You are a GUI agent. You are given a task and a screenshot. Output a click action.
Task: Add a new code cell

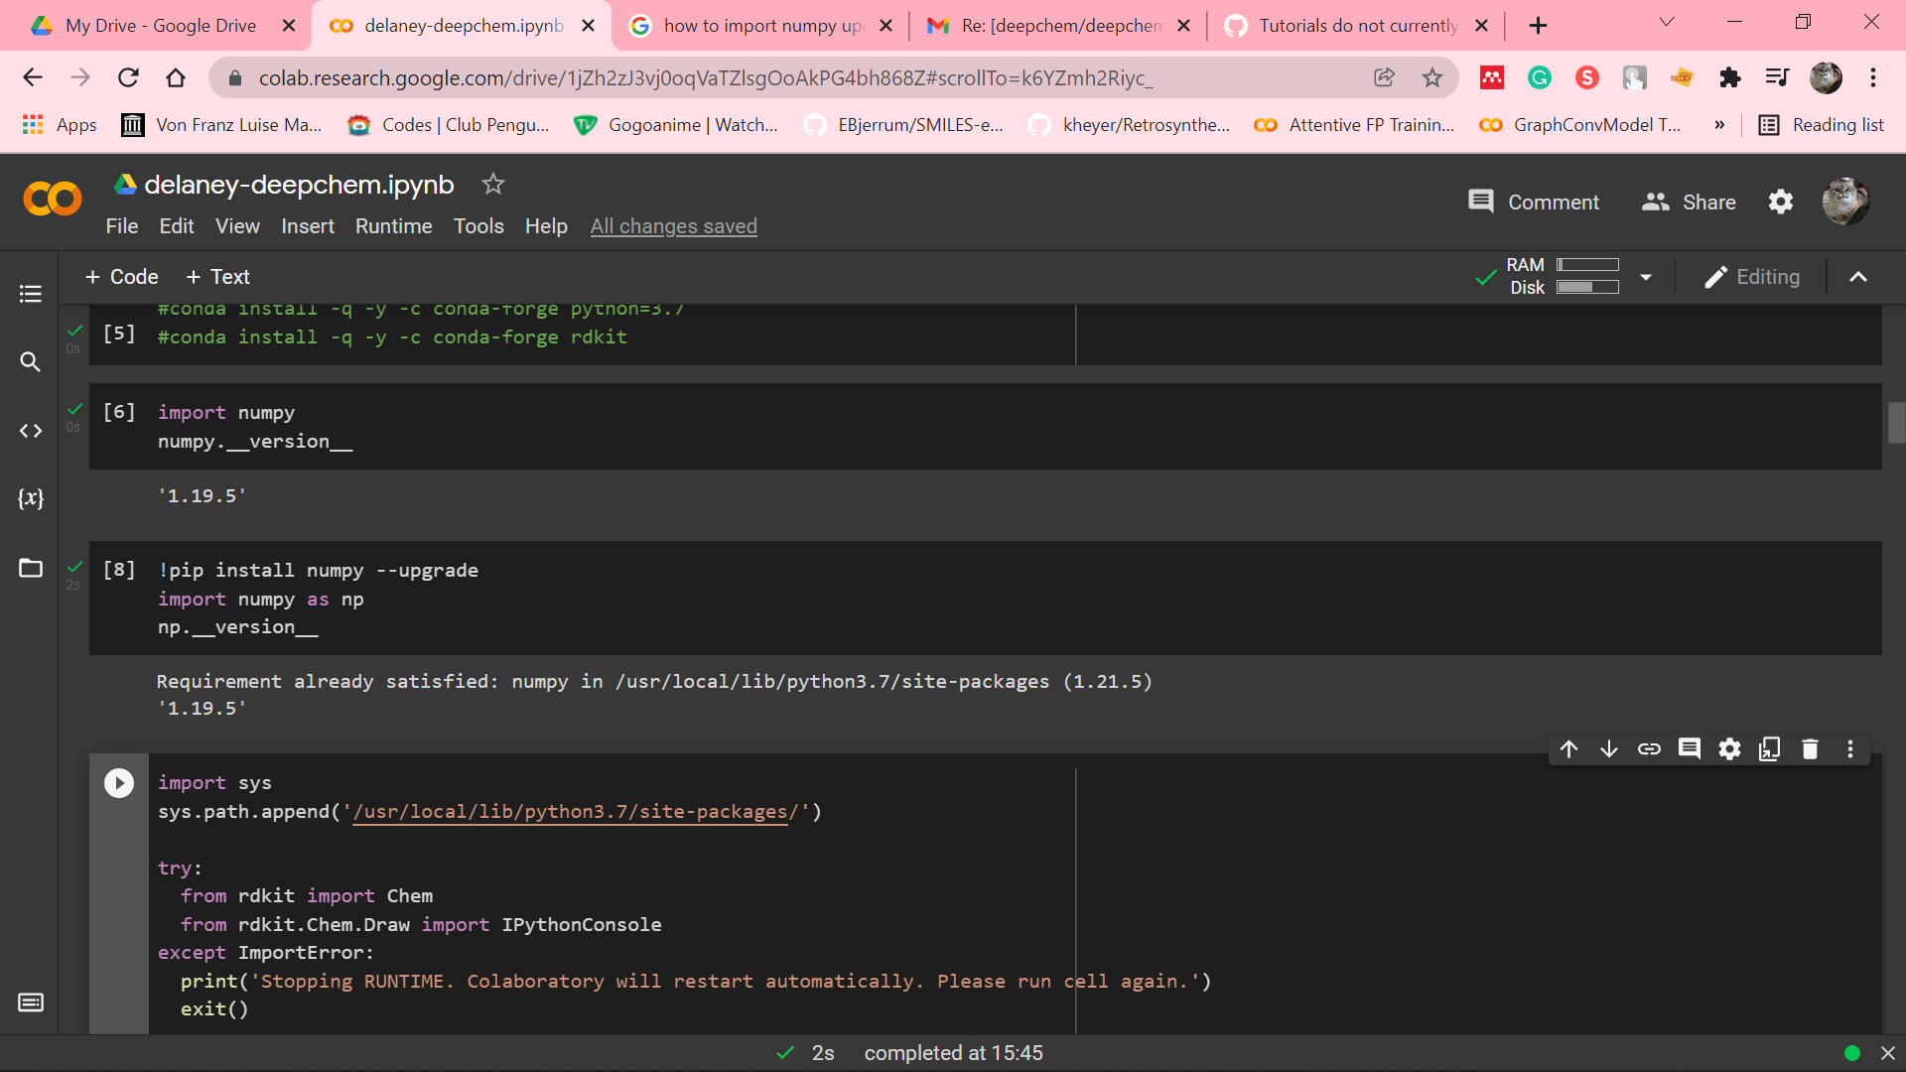coord(121,277)
